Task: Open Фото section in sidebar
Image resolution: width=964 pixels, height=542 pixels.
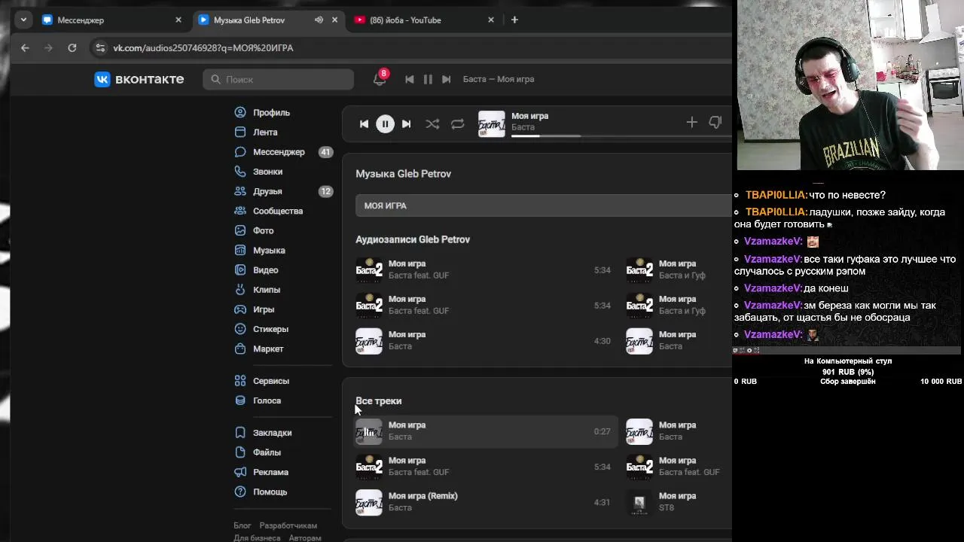Action: click(263, 230)
